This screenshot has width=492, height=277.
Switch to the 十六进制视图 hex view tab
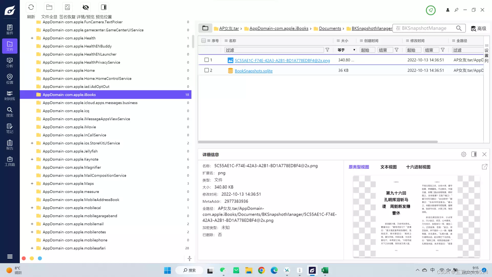coord(418,167)
